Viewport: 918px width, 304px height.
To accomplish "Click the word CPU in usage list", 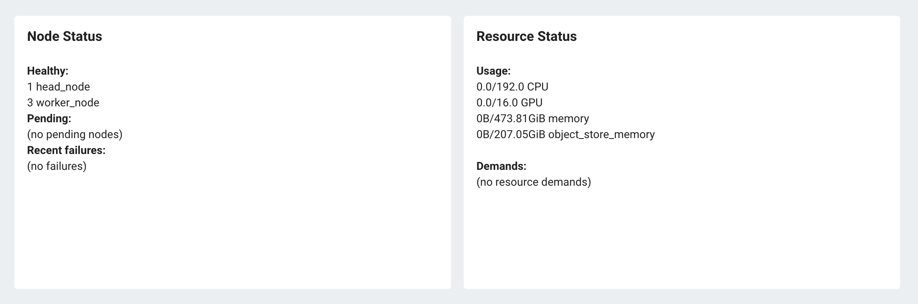I will pos(538,87).
